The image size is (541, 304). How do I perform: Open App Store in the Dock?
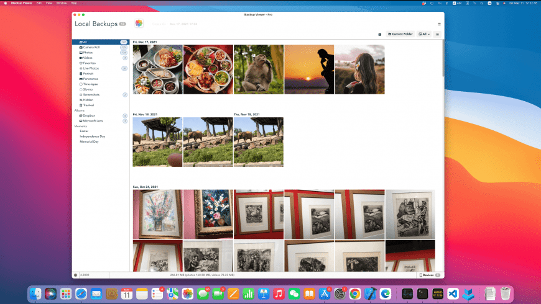click(325, 293)
